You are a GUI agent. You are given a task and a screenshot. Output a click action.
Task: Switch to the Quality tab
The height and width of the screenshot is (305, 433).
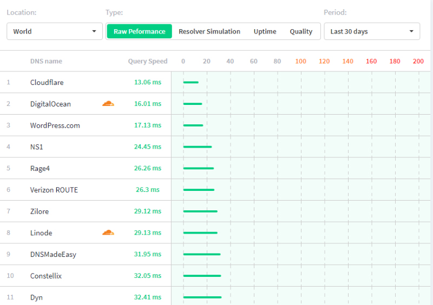(301, 31)
